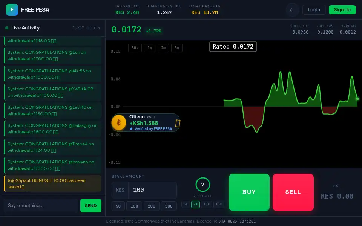Open the Login page
The width and height of the screenshot is (362, 226).
click(x=314, y=10)
